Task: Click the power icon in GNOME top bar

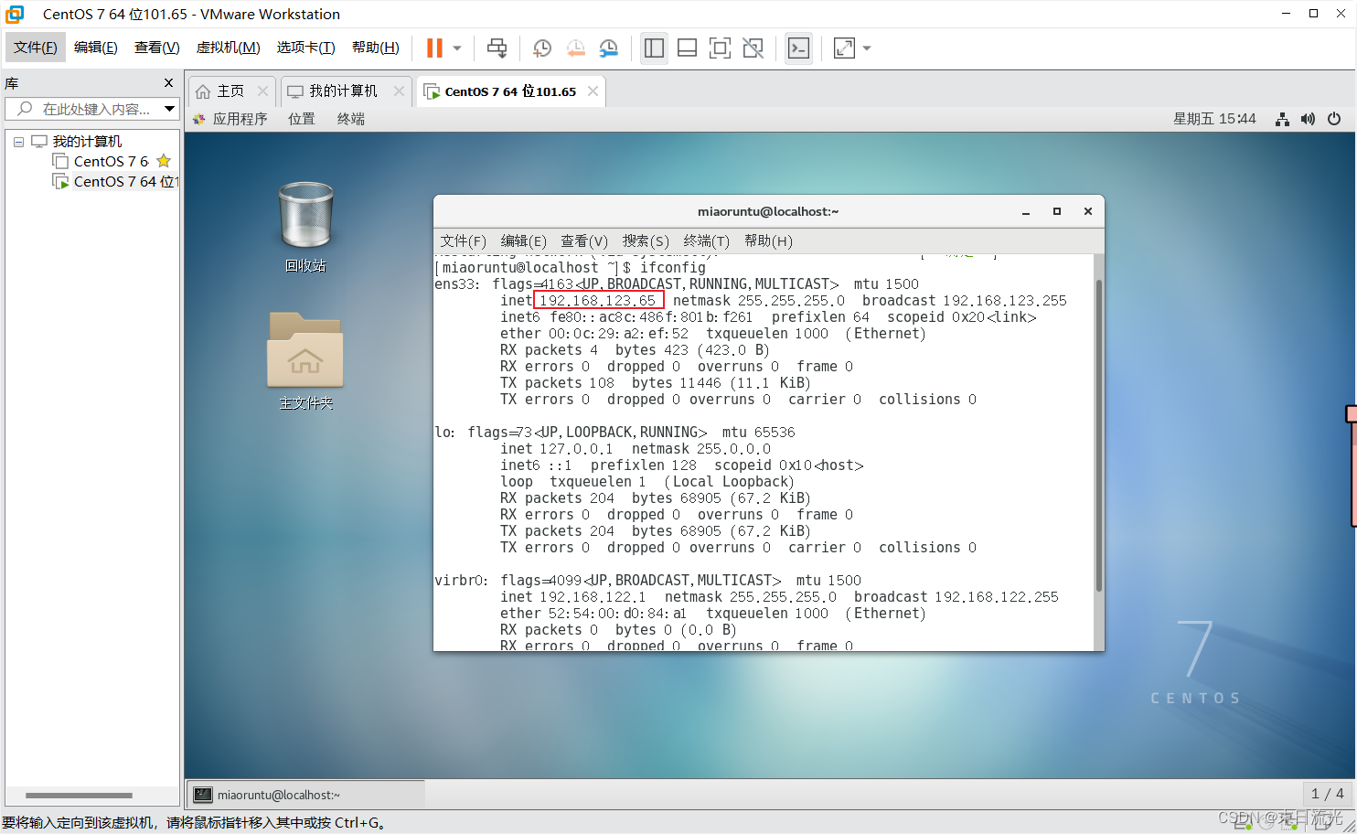Action: [x=1334, y=119]
